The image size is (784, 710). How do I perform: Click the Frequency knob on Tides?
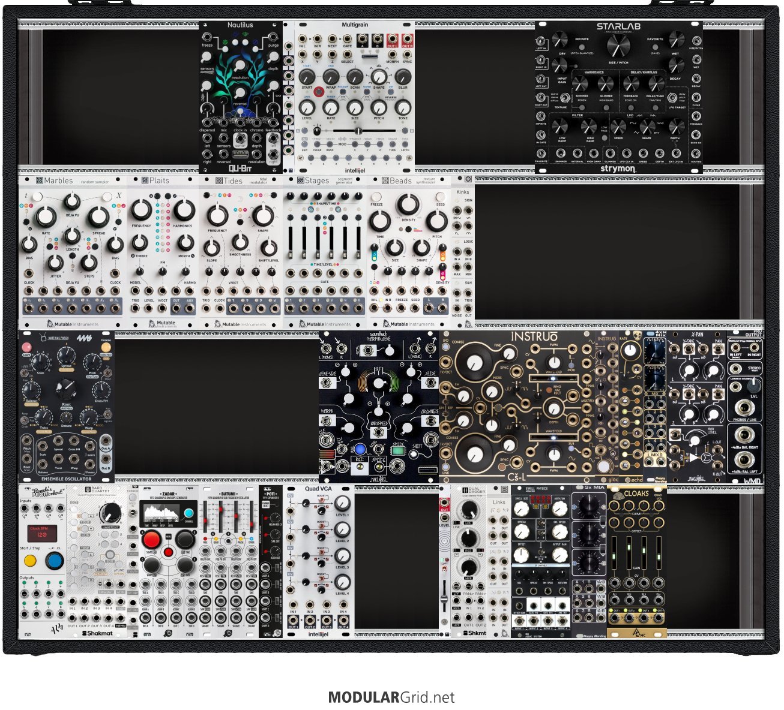217,215
